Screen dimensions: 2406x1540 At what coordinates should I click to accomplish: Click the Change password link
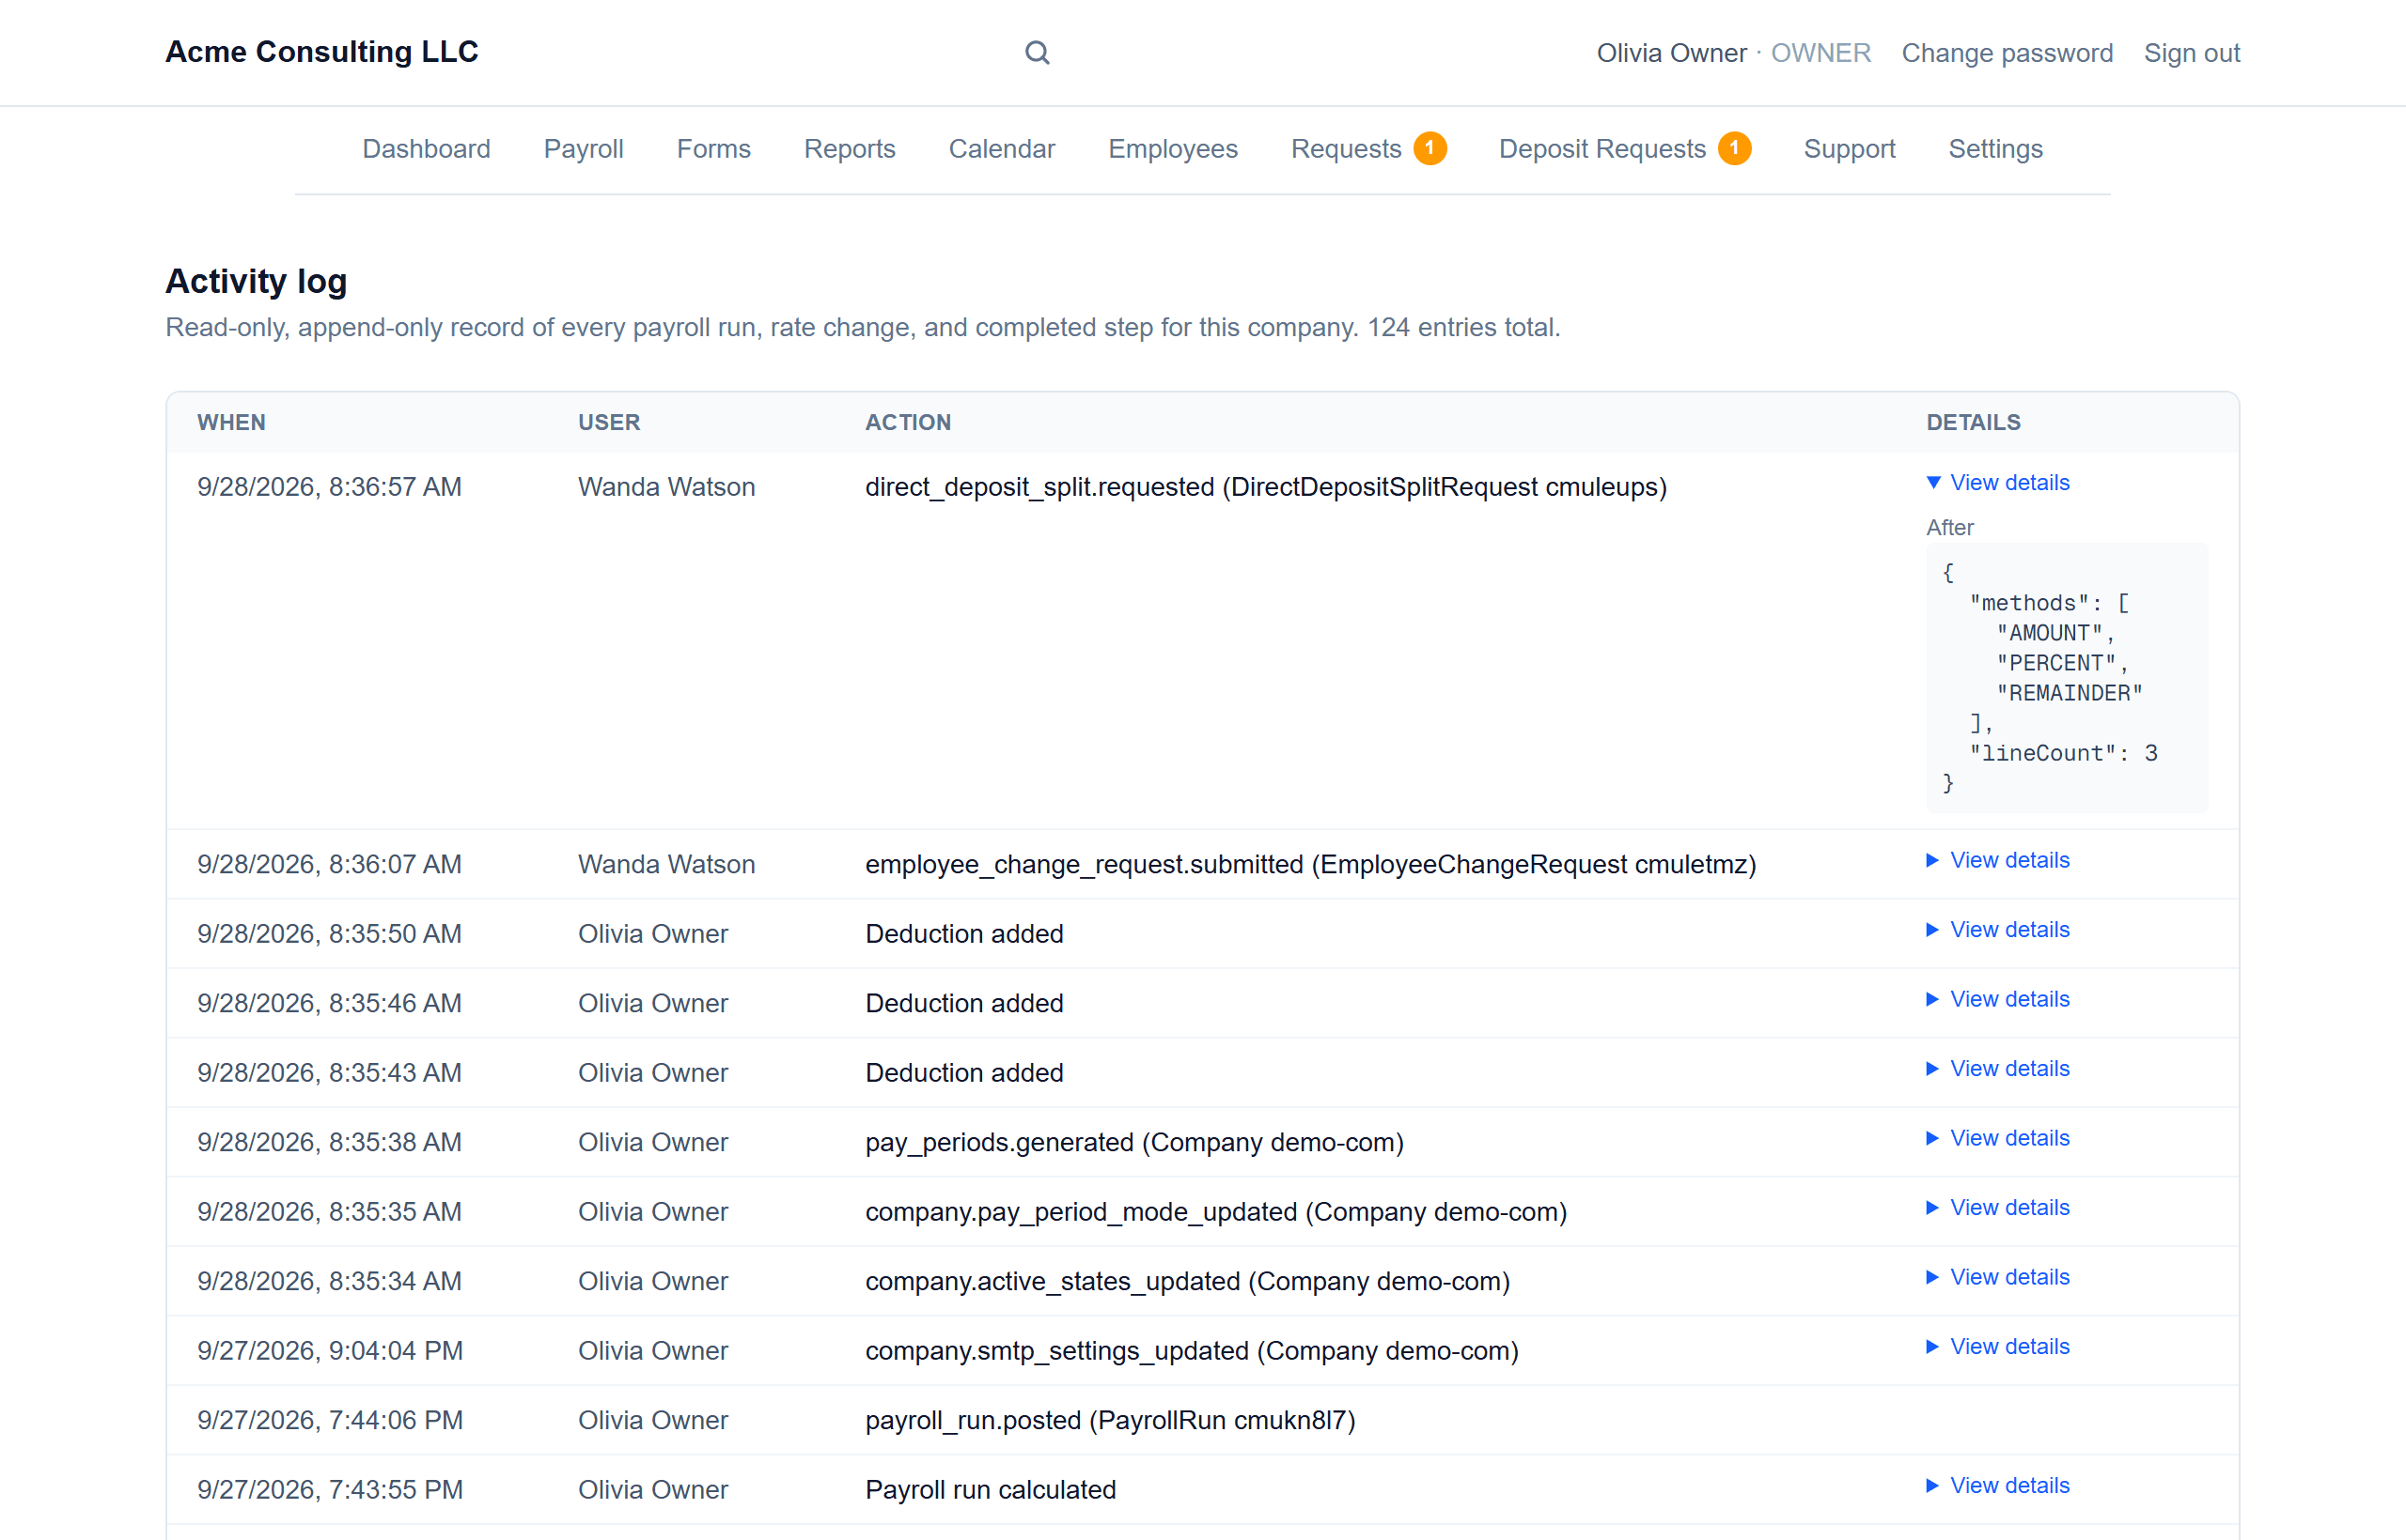pyautogui.click(x=2008, y=53)
